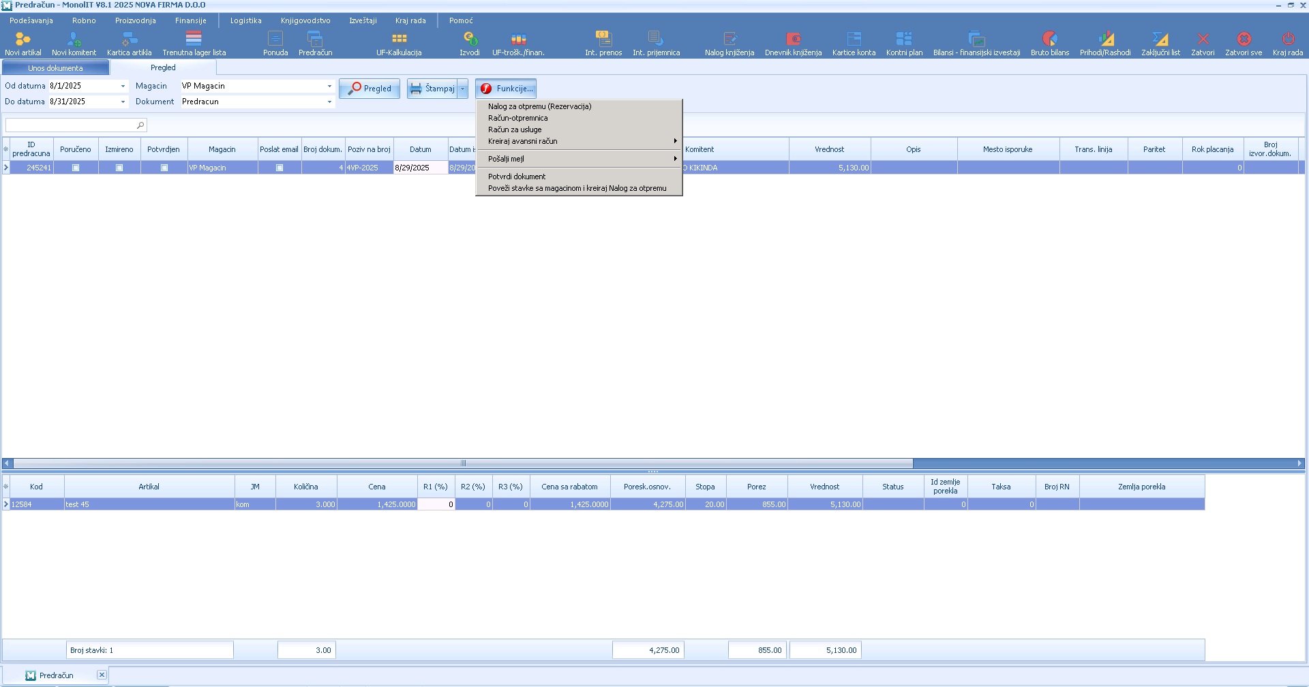Expand the Magacin combo box
1309x687 pixels.
(329, 87)
